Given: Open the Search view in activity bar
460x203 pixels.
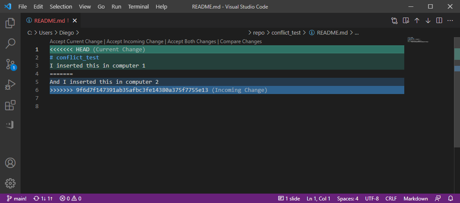Looking at the screenshot, I should click(x=10, y=44).
